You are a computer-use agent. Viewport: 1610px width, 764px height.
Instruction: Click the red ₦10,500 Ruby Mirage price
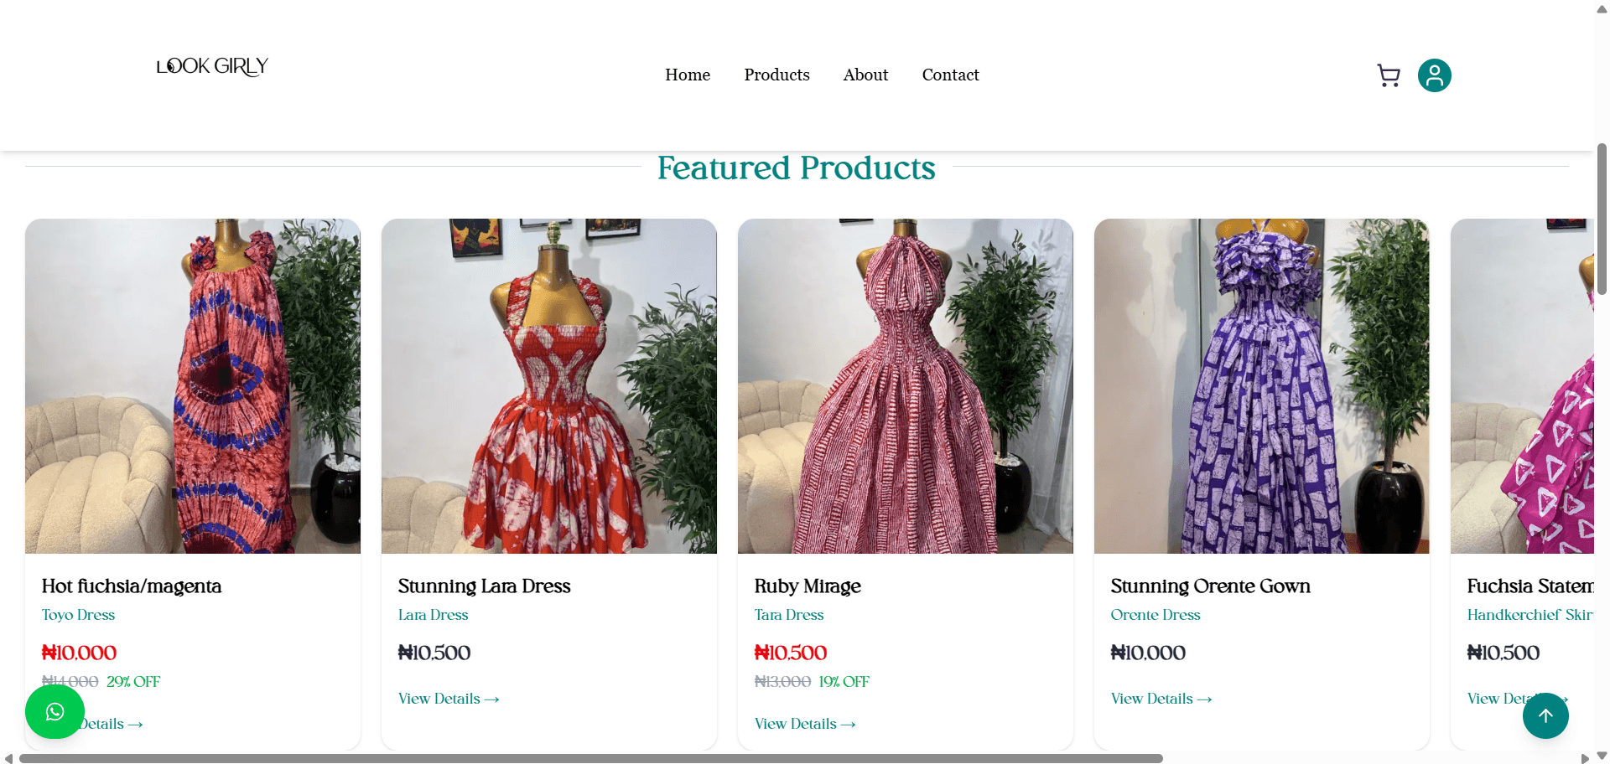point(791,653)
